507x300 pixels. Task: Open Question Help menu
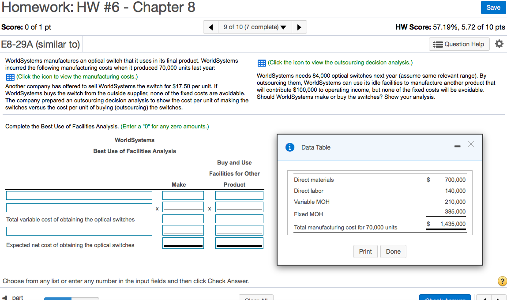tap(459, 44)
